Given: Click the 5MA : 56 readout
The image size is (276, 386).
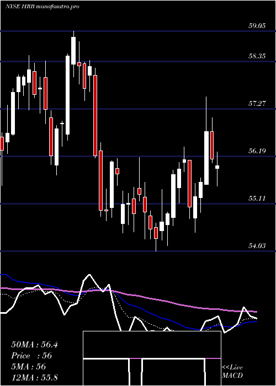Looking at the screenshot, I should coord(29,366).
